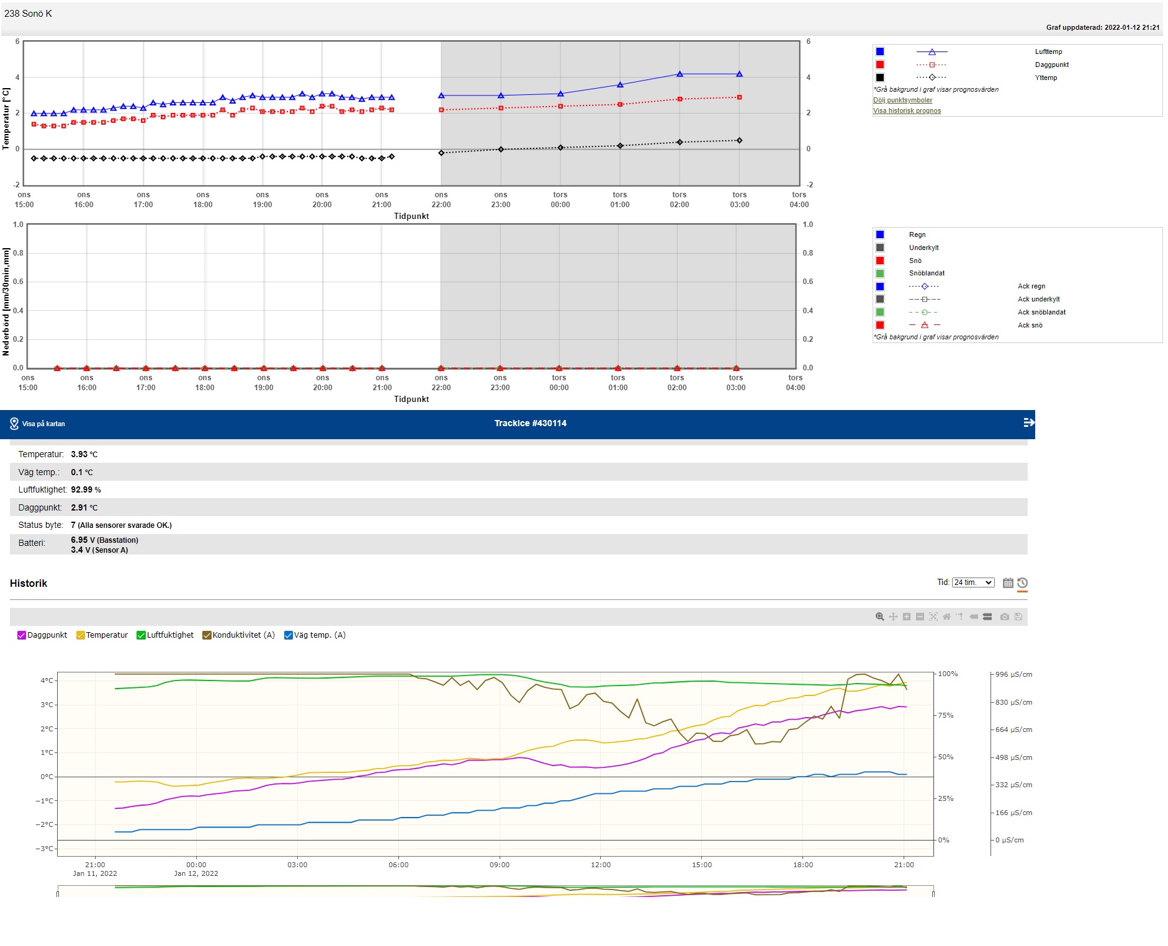
Task: Uncheck the Daggpunkt series checkbox
Action: pyautogui.click(x=22, y=635)
